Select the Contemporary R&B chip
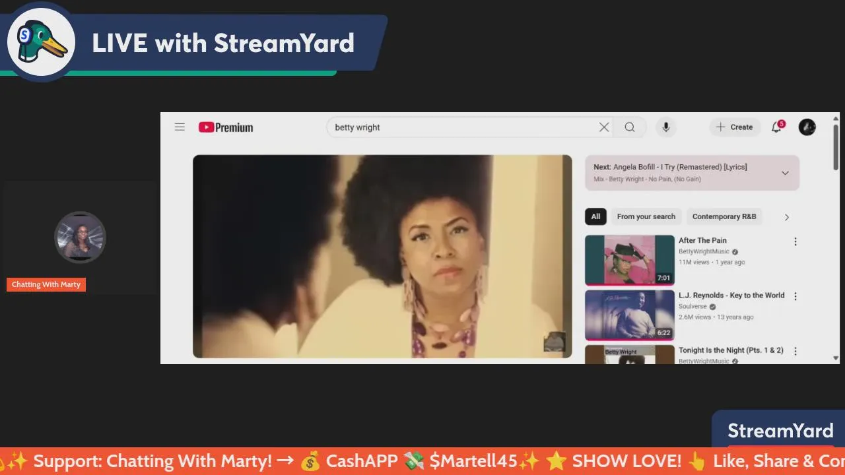845x475 pixels. pos(724,216)
